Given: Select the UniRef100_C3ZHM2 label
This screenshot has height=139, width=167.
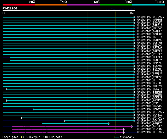Looking at the screenshot, I should tap(150, 129).
